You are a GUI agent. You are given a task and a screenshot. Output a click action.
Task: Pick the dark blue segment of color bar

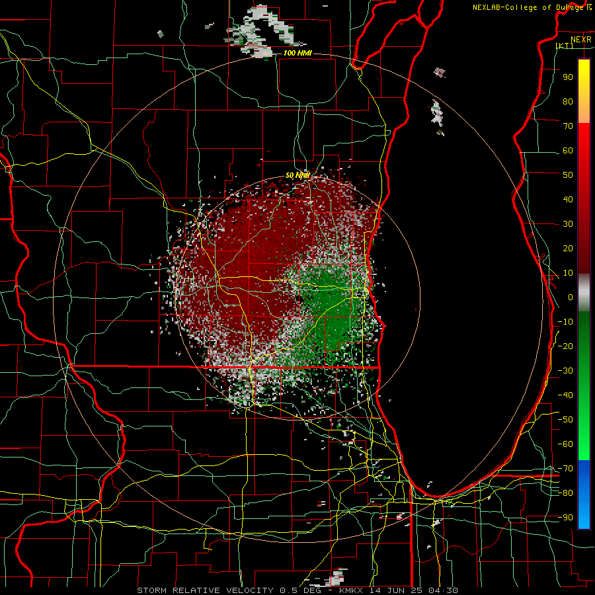[584, 470]
